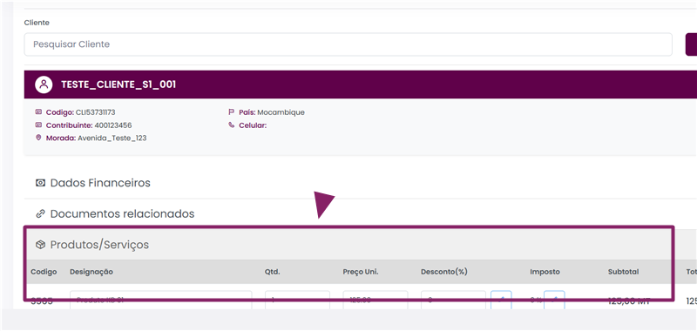Click the box icon beside Produtos/Serviços
This screenshot has height=331, width=697.
40,245
